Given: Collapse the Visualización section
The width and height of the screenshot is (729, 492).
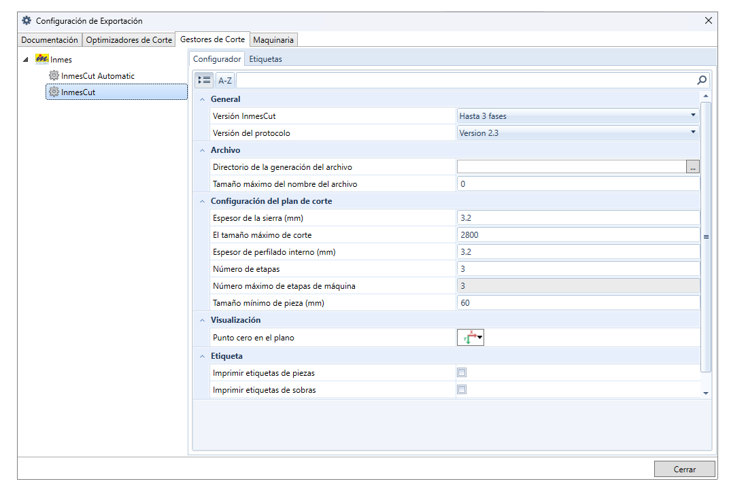Looking at the screenshot, I should pos(202,320).
